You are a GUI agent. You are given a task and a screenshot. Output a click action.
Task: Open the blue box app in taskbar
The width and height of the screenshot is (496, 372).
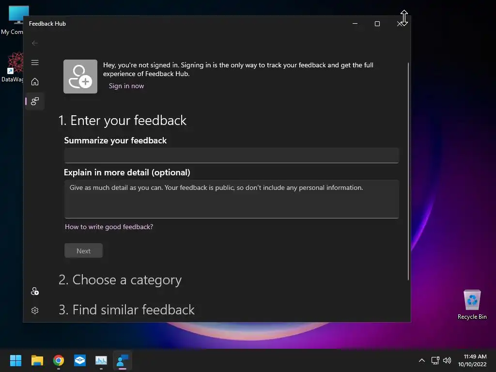80,360
